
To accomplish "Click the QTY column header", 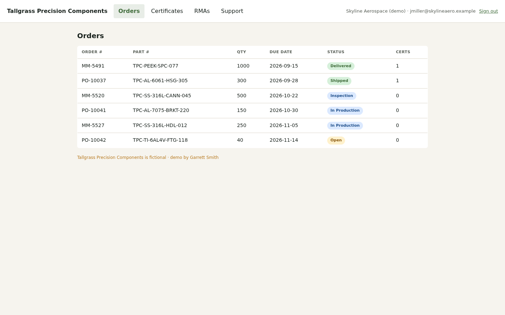I will pyautogui.click(x=242, y=52).
